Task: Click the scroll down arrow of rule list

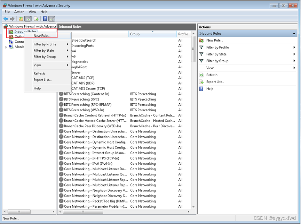Action: click(193, 207)
